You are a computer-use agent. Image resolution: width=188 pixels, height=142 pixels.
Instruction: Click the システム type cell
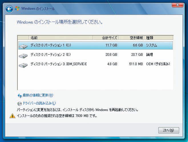(x=151, y=45)
